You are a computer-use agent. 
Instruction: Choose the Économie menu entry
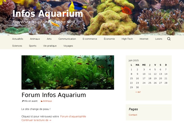click(x=109, y=39)
